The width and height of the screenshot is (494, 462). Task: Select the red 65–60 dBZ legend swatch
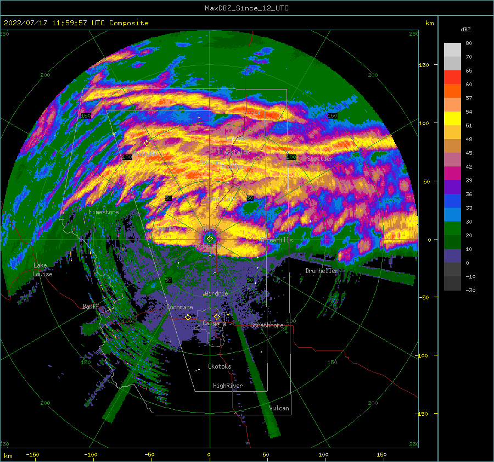click(x=452, y=77)
